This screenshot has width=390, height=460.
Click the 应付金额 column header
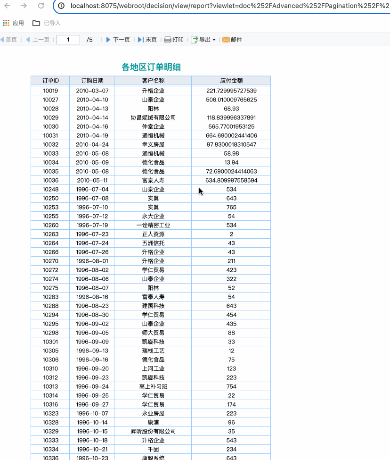pos(231,80)
